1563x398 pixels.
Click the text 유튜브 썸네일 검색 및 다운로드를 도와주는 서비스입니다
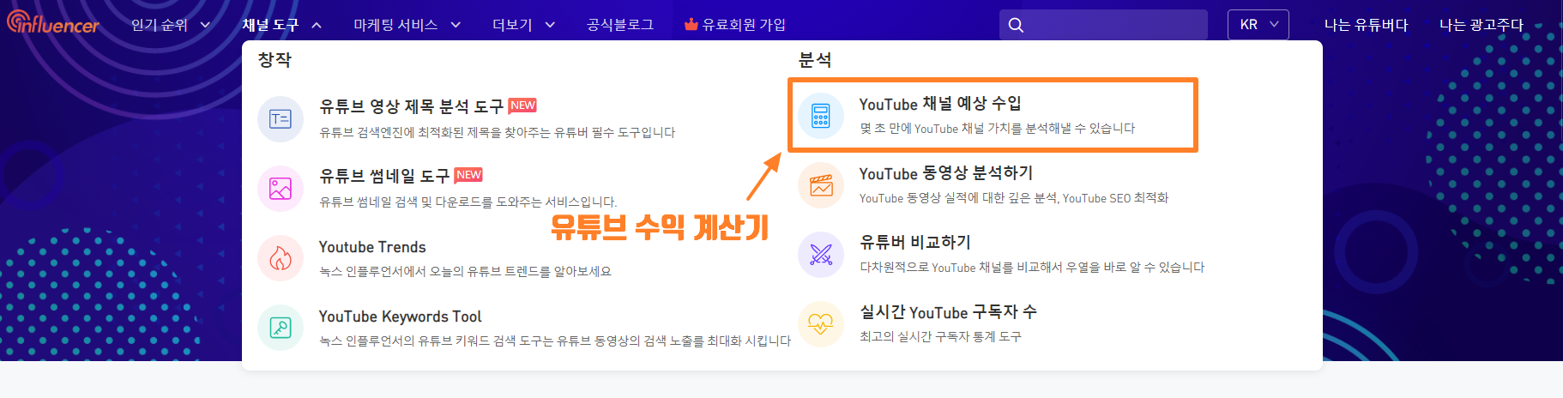pos(468,202)
